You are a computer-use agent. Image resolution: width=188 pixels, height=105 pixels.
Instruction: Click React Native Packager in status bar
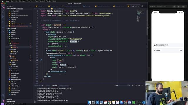[19, 104]
